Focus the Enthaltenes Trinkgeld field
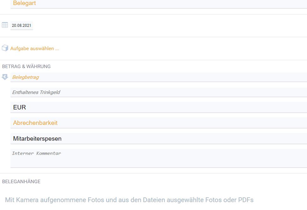The image size is (307, 210). (x=159, y=92)
